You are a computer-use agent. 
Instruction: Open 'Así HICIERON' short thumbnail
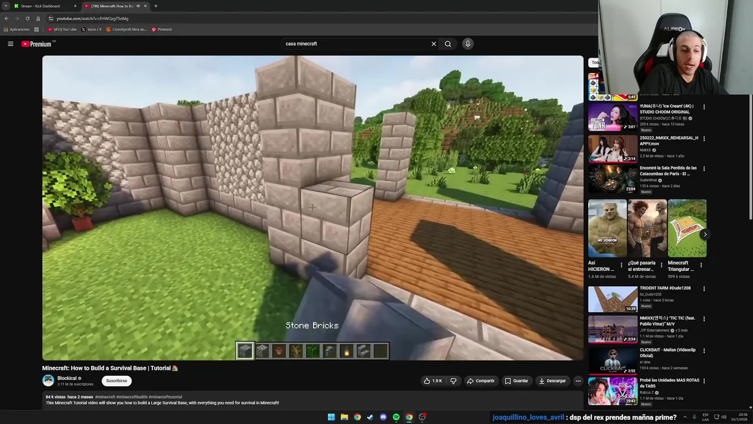(607, 228)
